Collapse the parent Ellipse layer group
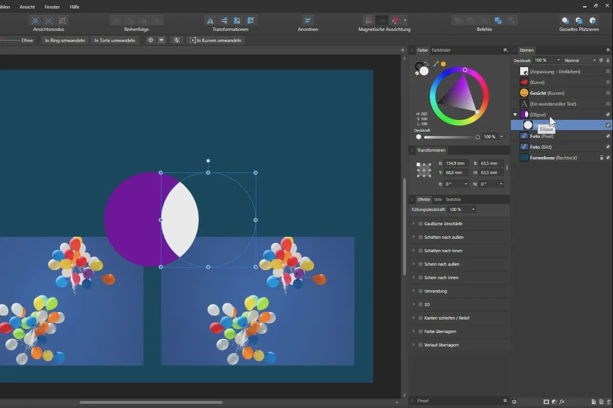The image size is (613, 408). (515, 115)
